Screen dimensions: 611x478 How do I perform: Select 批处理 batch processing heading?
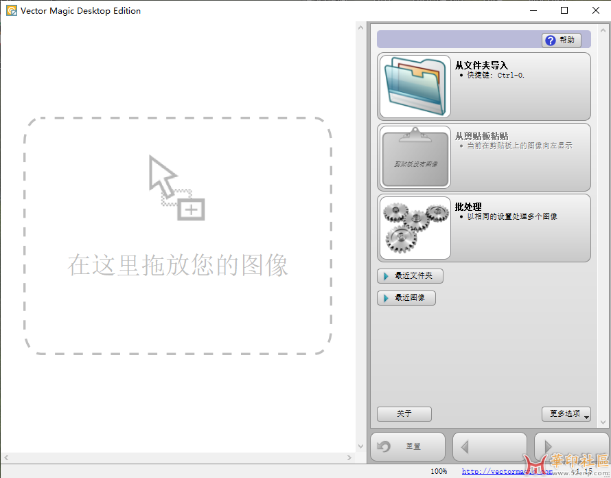coord(468,207)
